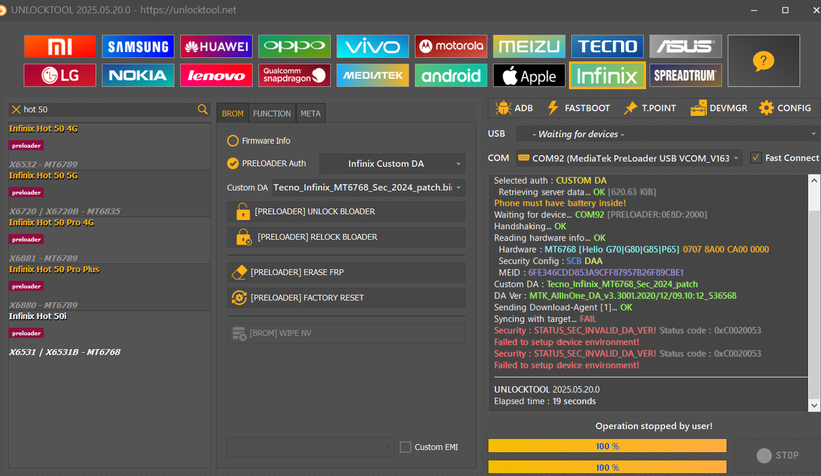Select the Vivo brand logo
The image size is (821, 476).
373,46
